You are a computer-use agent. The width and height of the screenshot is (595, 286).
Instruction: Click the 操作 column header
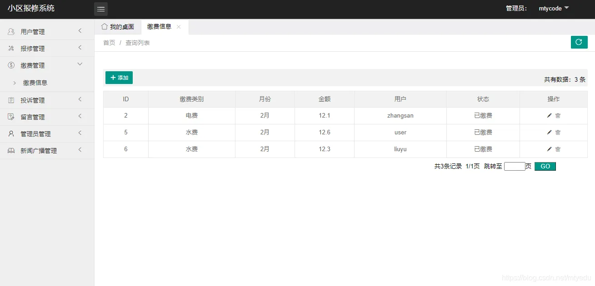point(554,99)
